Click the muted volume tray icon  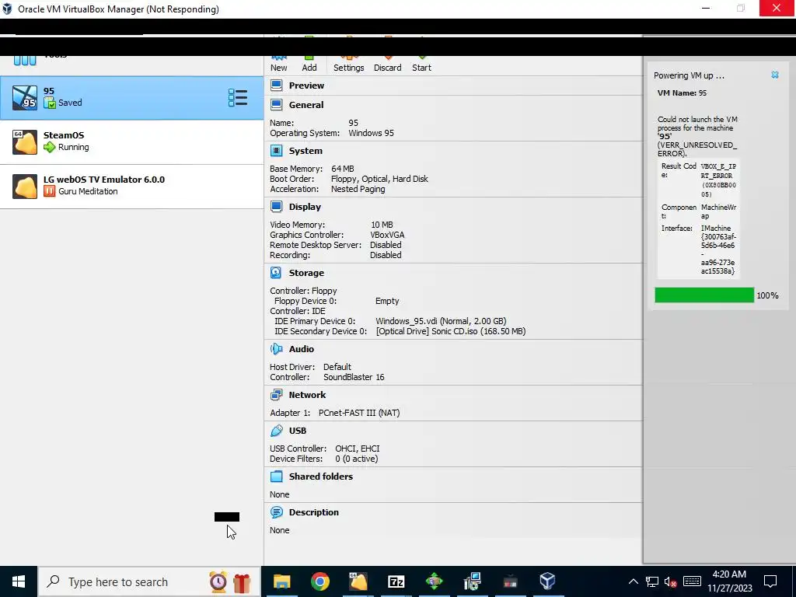click(670, 581)
